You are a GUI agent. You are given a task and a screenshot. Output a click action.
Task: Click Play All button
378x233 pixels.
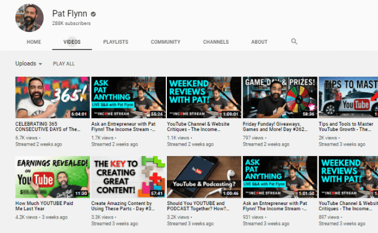coord(63,63)
